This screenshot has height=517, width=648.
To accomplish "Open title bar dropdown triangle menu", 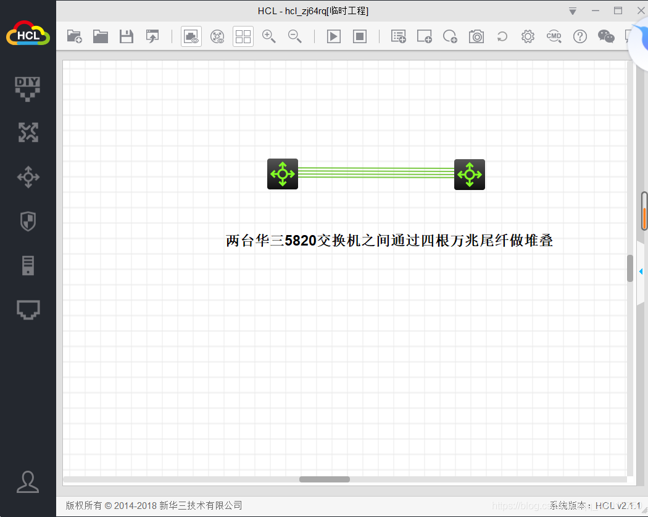I will click(x=573, y=11).
